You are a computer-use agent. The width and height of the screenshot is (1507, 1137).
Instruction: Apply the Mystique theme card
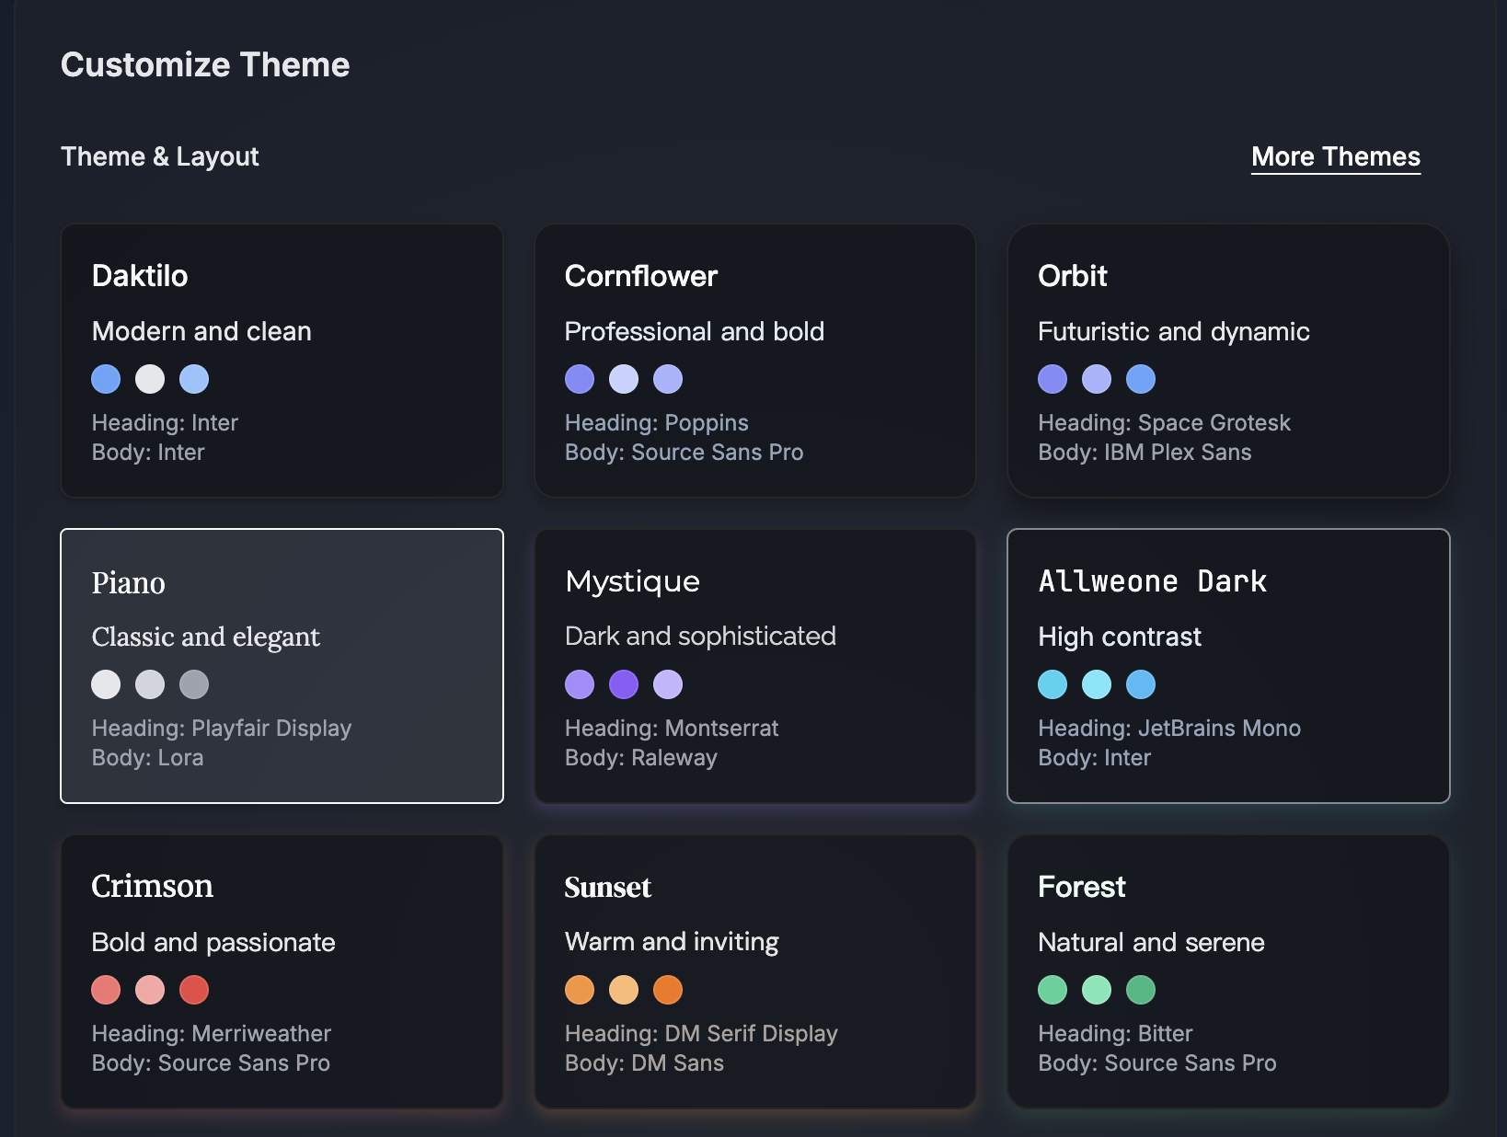pos(754,666)
